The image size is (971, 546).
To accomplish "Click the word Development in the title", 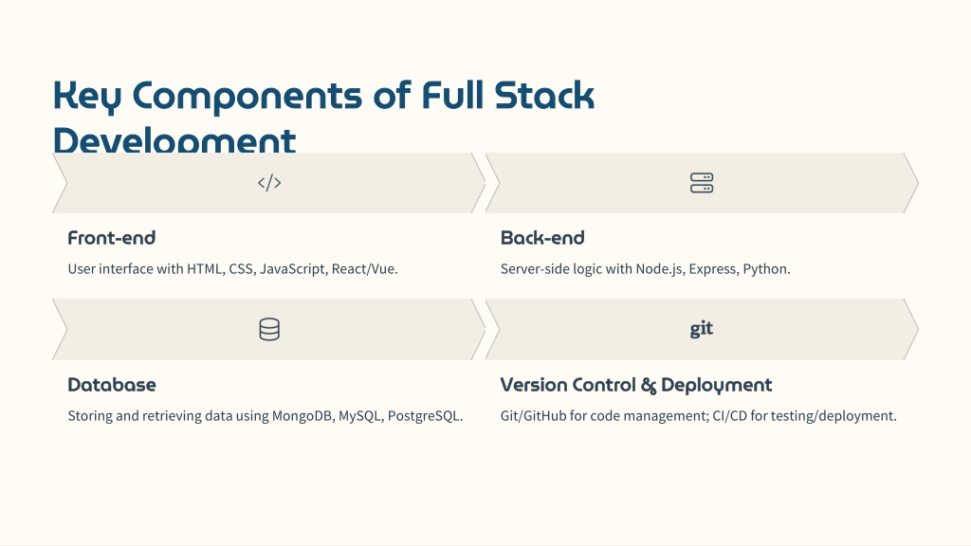I will click(x=174, y=140).
